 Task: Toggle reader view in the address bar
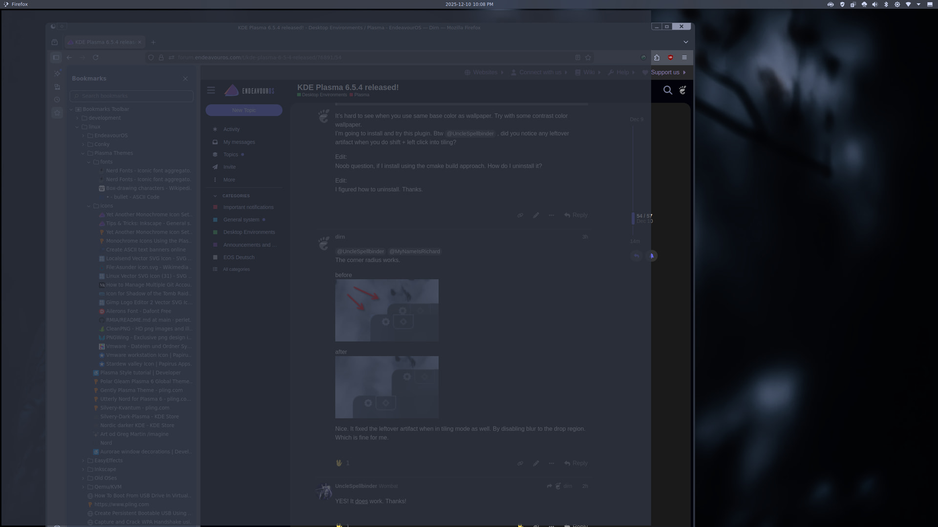tap(577, 58)
